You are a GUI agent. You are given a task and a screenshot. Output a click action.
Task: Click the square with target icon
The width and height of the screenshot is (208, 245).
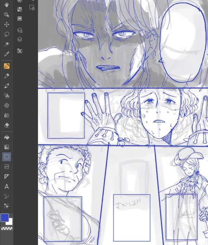tap(32, 8)
